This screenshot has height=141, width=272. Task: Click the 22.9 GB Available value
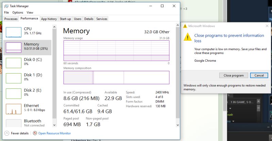coord(113,98)
